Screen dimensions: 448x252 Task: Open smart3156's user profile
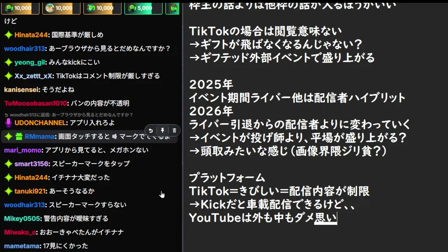31,164
